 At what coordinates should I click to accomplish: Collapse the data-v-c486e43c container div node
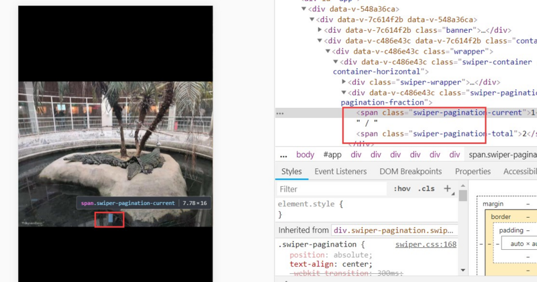[320, 41]
